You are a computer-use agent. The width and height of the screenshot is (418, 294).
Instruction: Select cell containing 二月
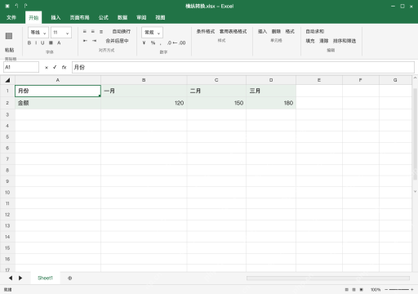[216, 91]
